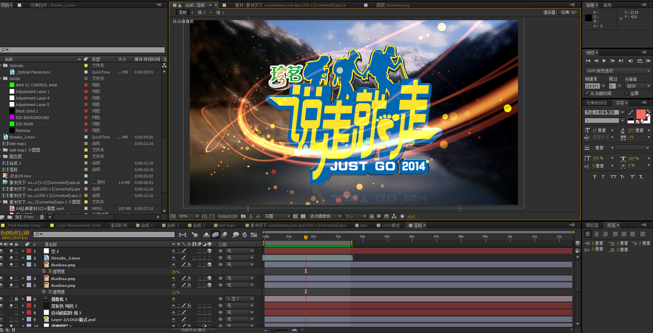
Task: Toggle hide shy layers icon in timeline
Action: click(206, 235)
